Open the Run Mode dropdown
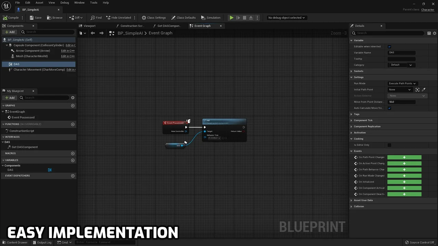 point(402,83)
